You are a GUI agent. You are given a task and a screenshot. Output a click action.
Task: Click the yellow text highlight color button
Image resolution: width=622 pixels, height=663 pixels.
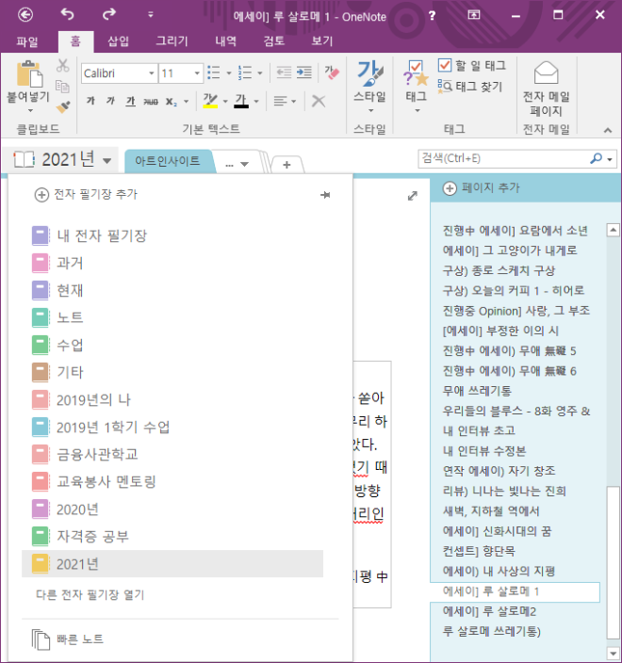click(210, 101)
